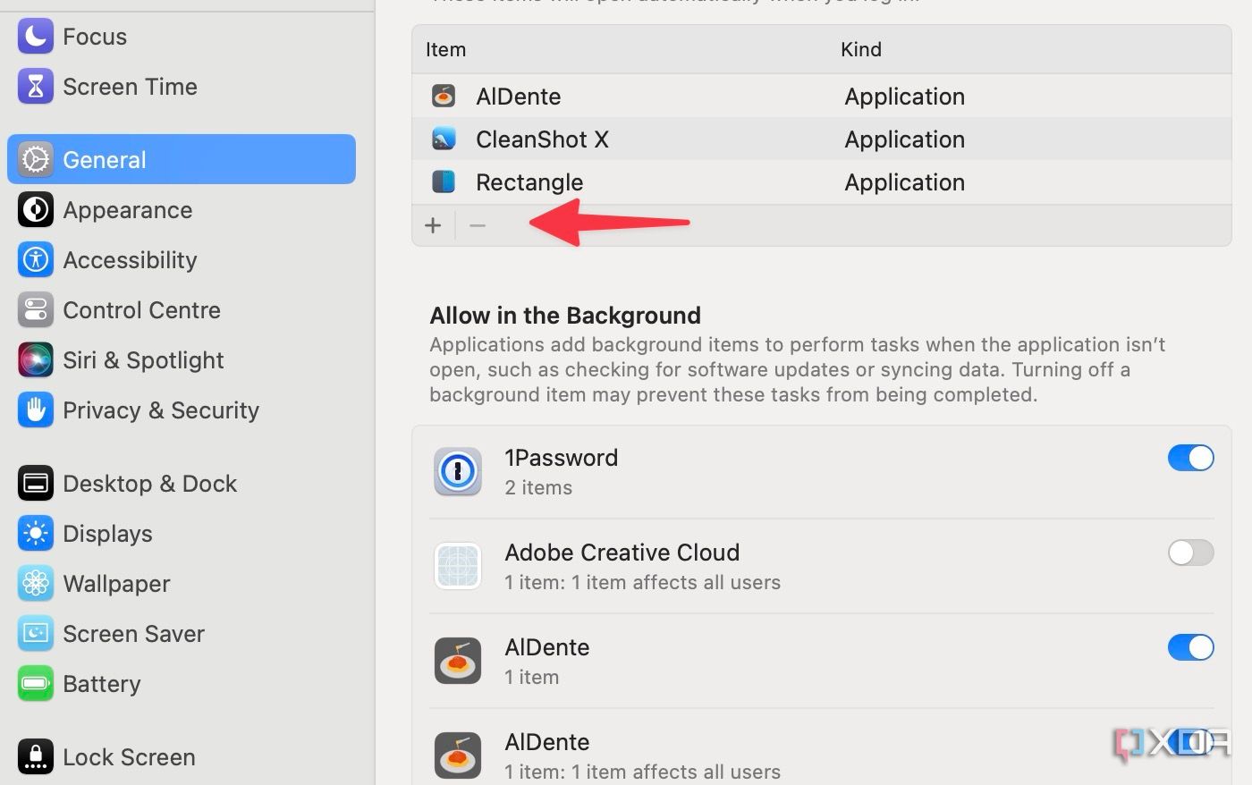Go to Screen Time settings label
Viewport: 1252px width, 785px height.
130,87
